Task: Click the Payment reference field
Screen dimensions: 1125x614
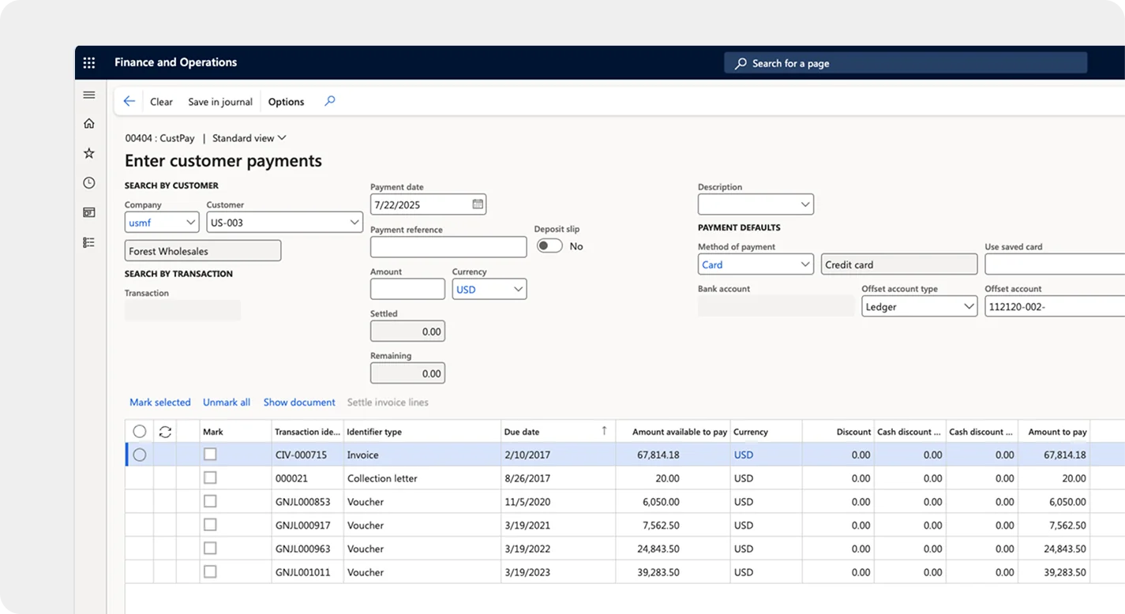Action: pos(448,247)
